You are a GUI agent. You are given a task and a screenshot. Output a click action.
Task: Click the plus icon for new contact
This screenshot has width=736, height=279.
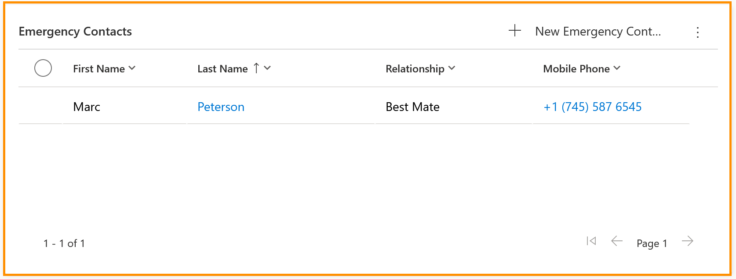point(514,31)
